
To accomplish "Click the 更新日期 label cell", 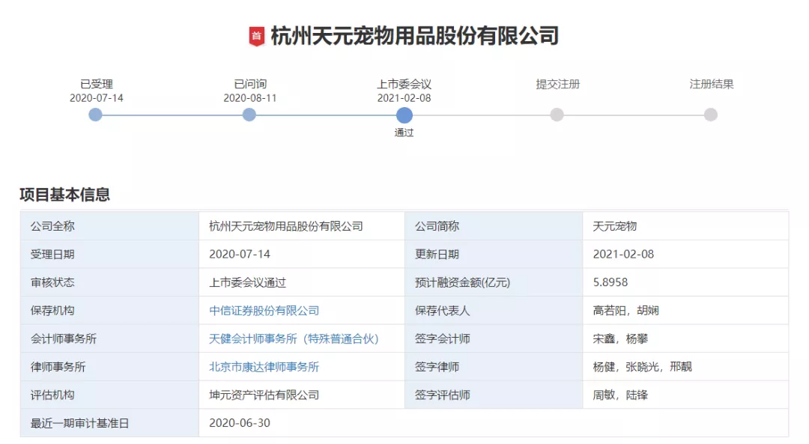I will [494, 255].
